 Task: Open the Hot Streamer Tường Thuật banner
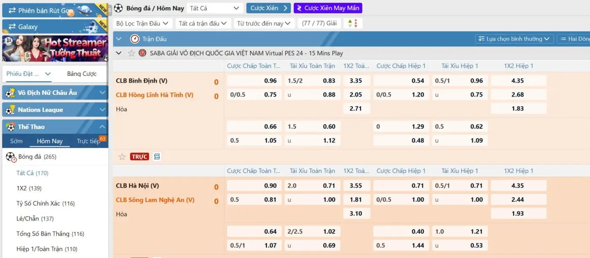pyautogui.click(x=55, y=48)
